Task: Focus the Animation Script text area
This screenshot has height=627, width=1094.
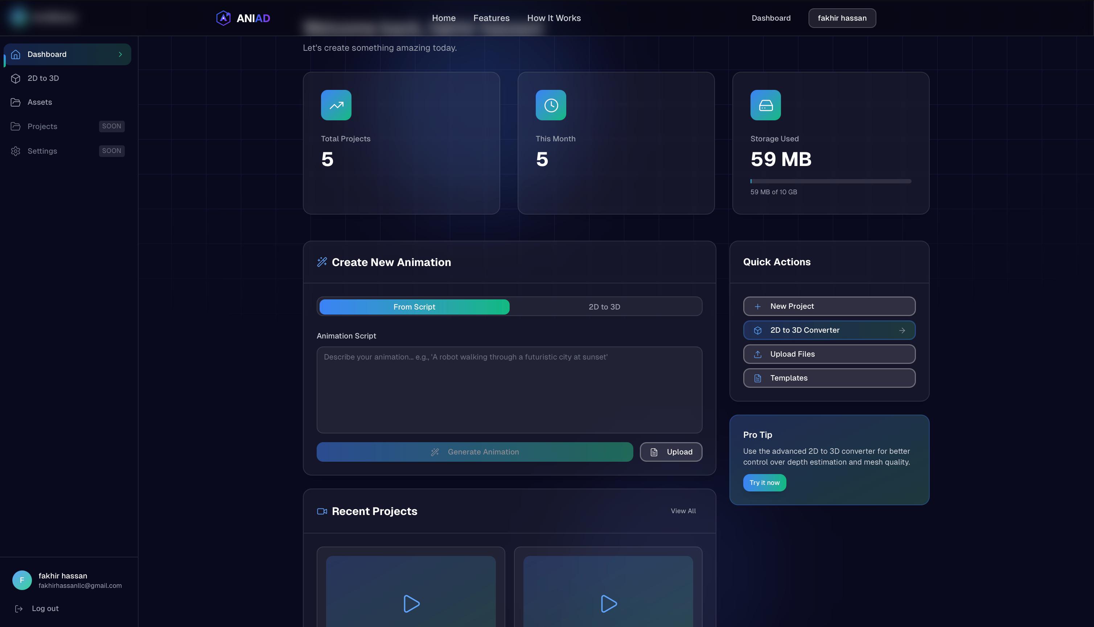Action: [509, 390]
